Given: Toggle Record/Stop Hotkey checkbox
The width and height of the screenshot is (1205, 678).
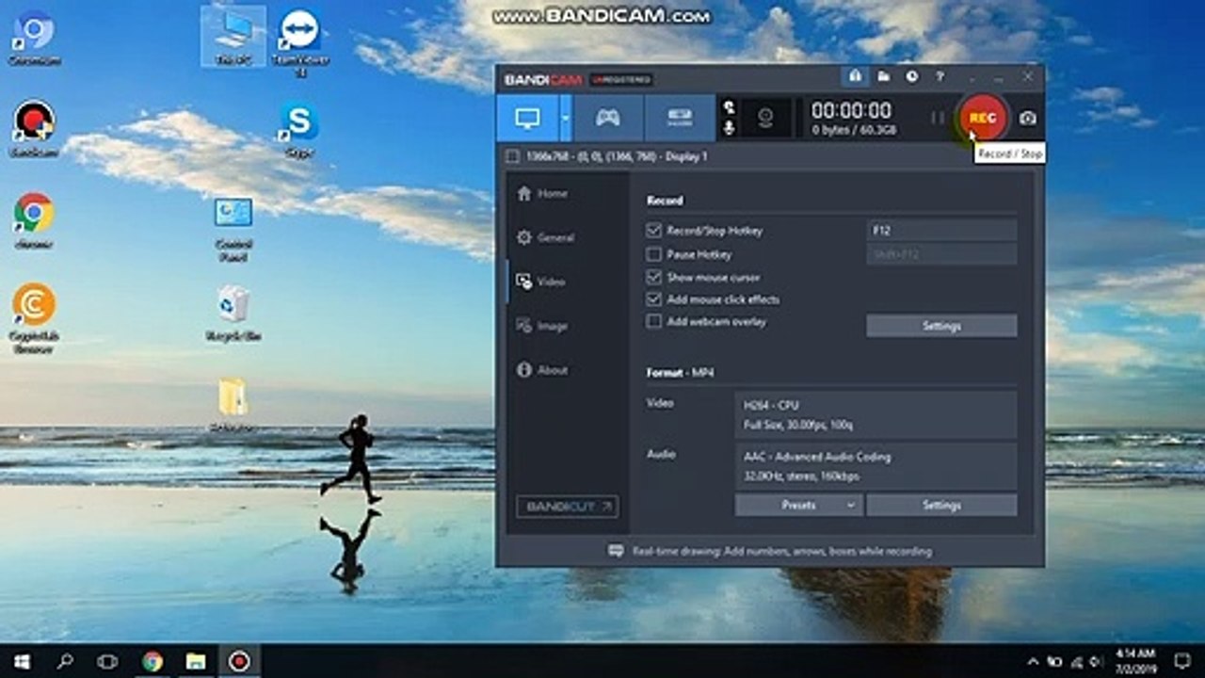Looking at the screenshot, I should tap(654, 231).
